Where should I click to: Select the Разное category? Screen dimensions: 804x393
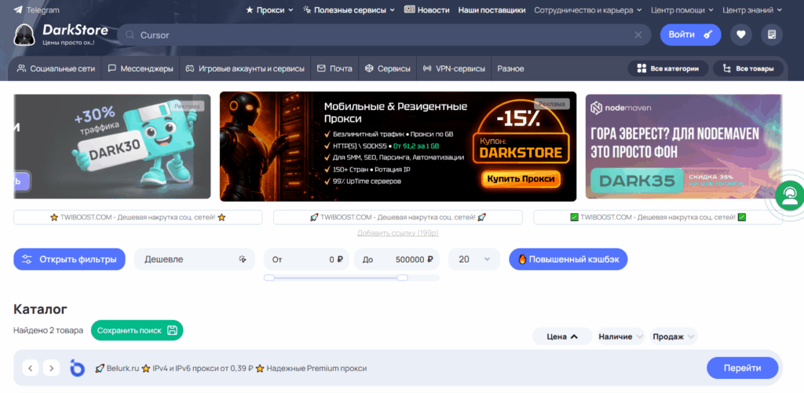(510, 68)
